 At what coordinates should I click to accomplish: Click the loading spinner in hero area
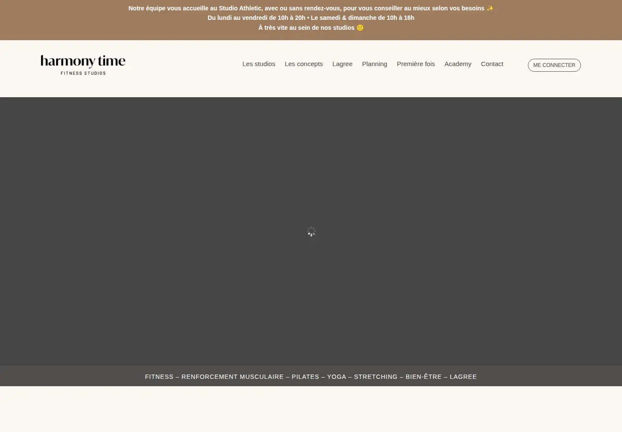click(x=311, y=232)
